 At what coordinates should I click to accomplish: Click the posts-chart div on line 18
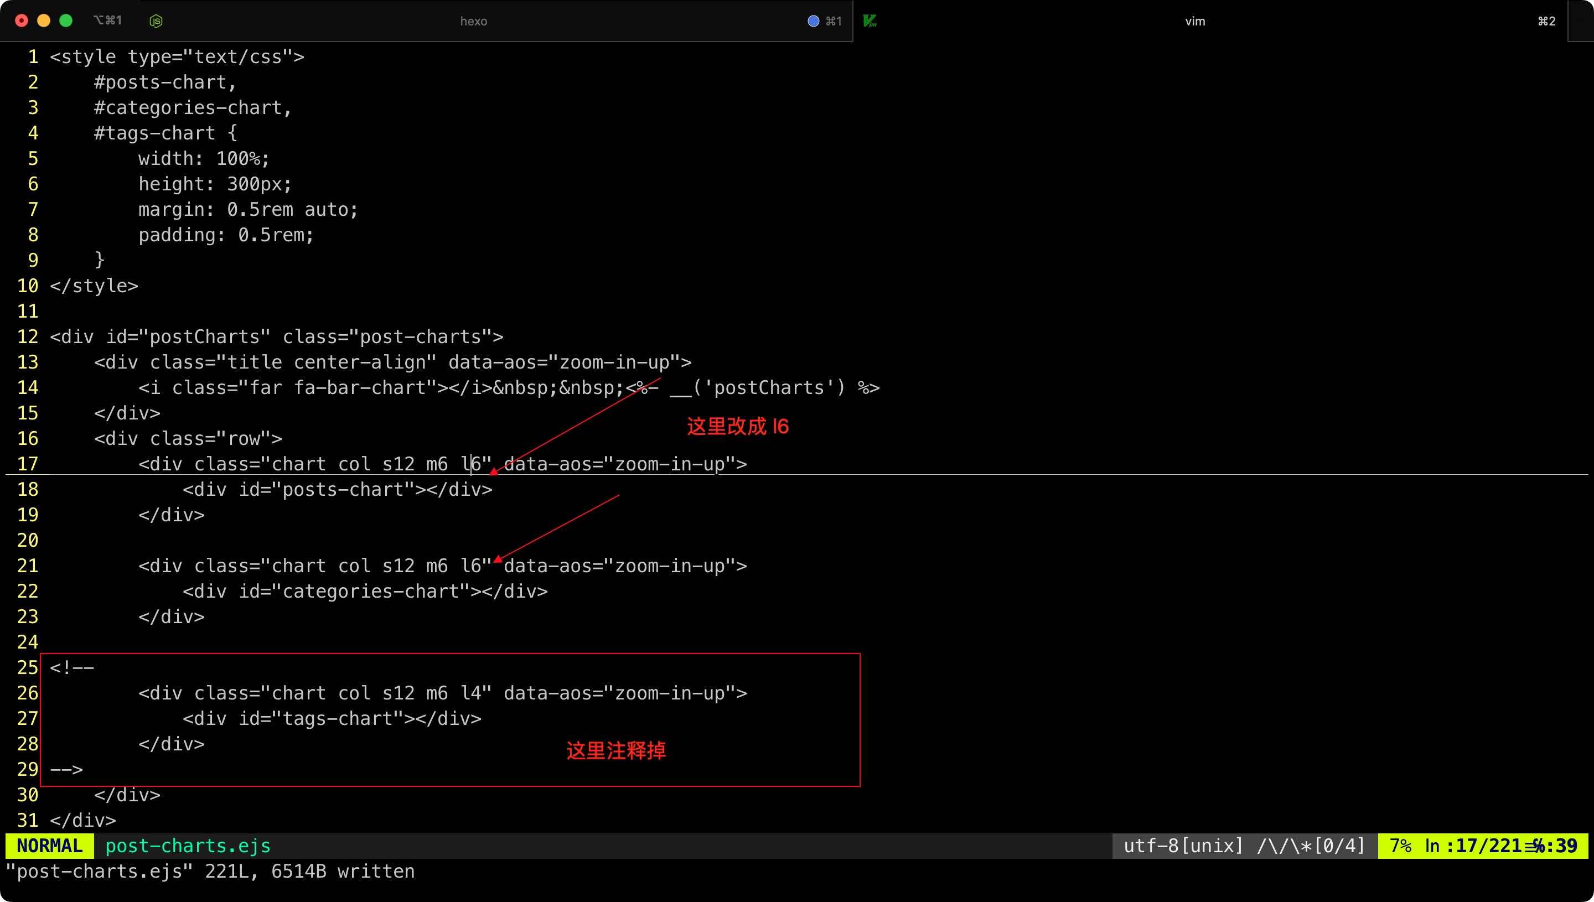coord(337,489)
